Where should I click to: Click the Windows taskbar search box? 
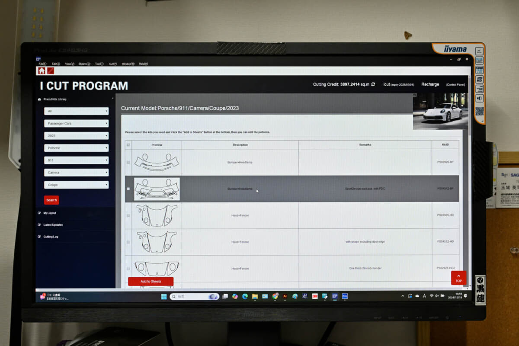194,296
